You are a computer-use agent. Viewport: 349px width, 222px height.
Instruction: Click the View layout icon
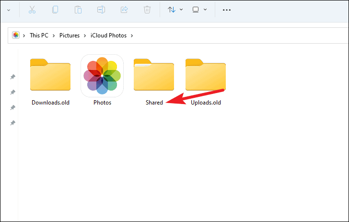coord(196,10)
